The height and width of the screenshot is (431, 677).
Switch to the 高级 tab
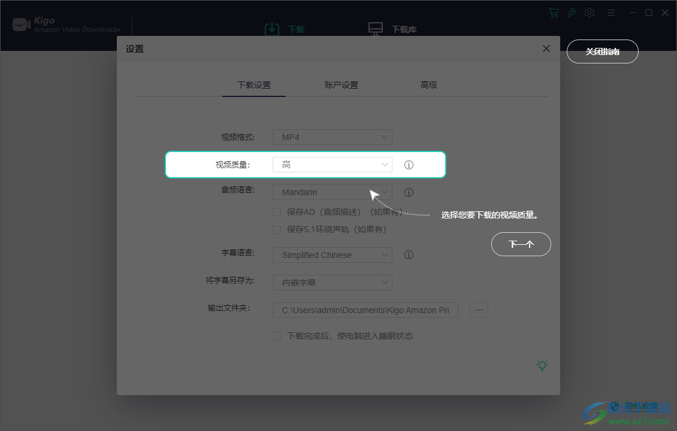click(429, 85)
